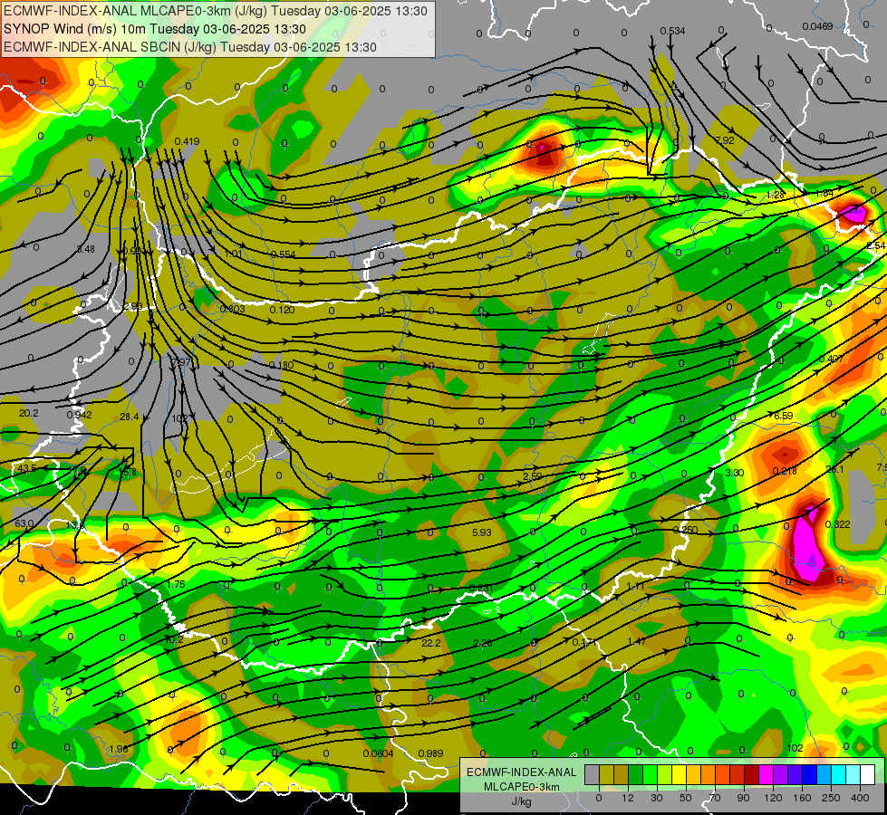
Task: Click the station value 20.2
Action: pos(29,414)
